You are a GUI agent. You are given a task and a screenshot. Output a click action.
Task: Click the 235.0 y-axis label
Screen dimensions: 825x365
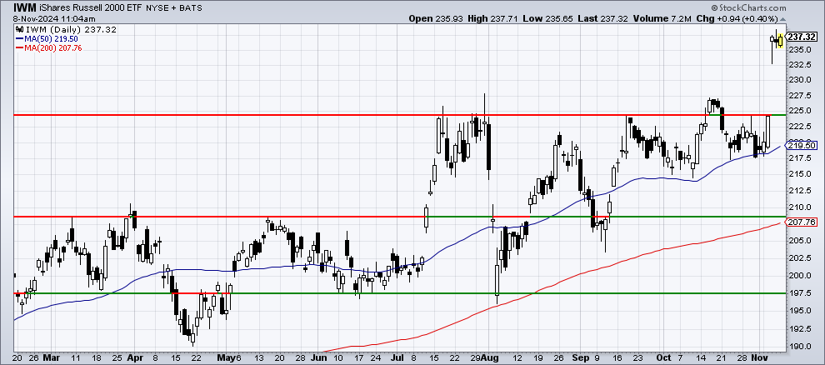click(x=800, y=49)
